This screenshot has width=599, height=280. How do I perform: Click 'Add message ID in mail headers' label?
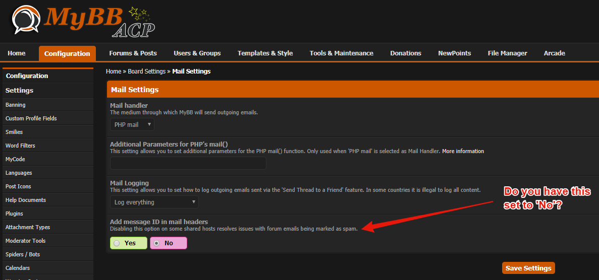coord(159,222)
